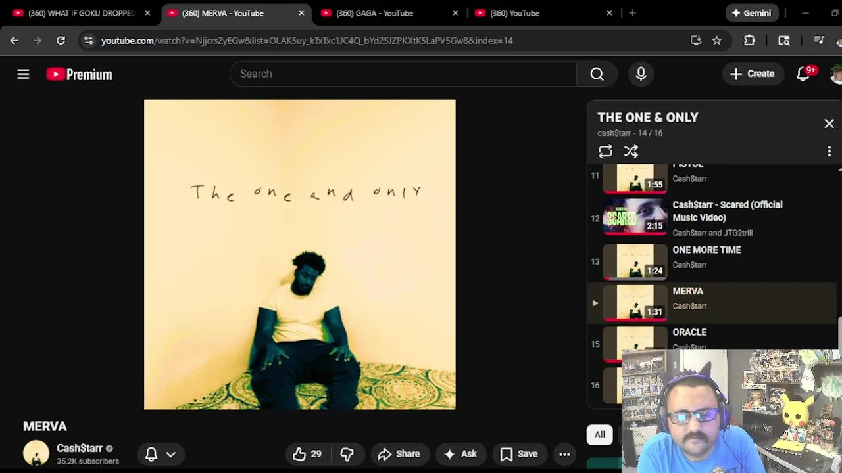Save video to a playlist
Screen dimensions: 842x473
tap(519, 454)
